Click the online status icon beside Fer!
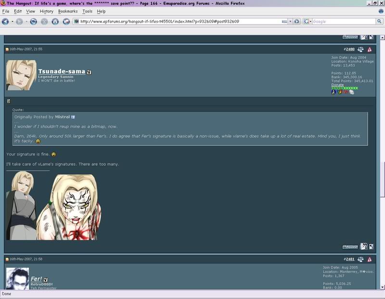The image size is (385, 299). pyautogui.click(x=46, y=280)
